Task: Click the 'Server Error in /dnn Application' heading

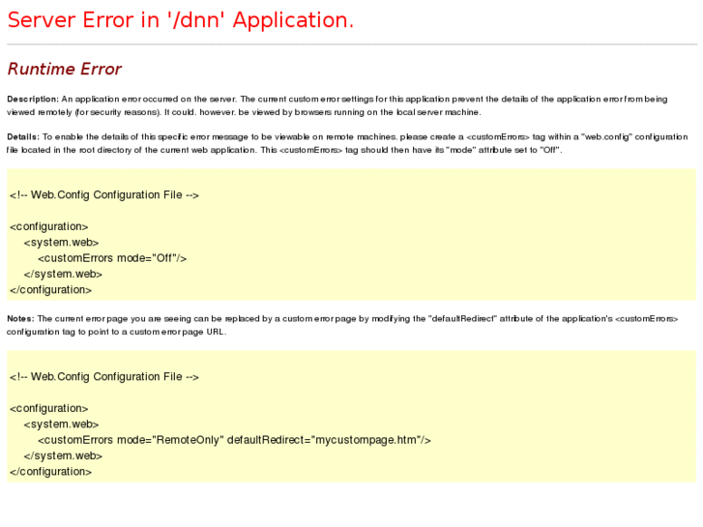Action: pos(180,20)
